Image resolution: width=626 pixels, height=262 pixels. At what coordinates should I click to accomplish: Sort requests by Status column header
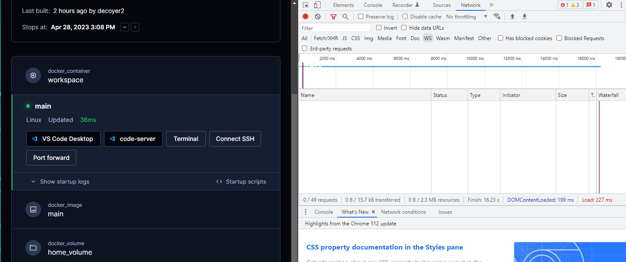(450, 95)
